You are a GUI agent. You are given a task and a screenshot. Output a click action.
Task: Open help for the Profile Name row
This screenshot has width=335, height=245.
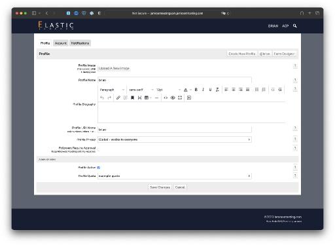tap(295, 81)
